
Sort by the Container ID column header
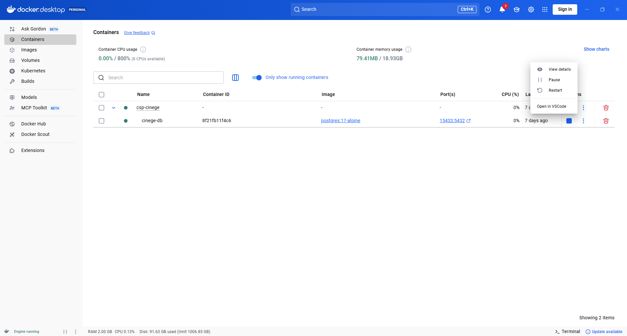(x=216, y=94)
